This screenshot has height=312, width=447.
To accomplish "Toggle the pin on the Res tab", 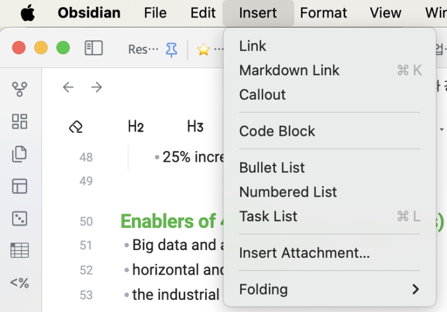I will 171,50.
